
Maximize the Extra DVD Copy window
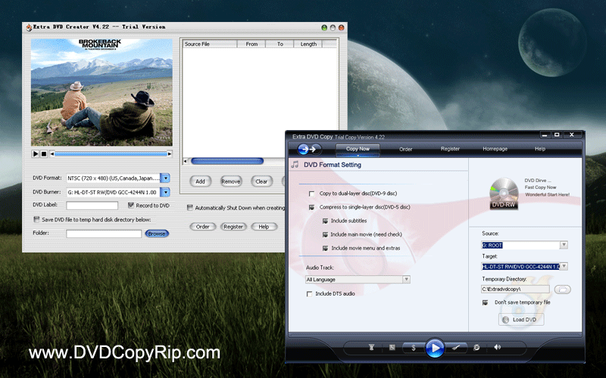point(557,135)
